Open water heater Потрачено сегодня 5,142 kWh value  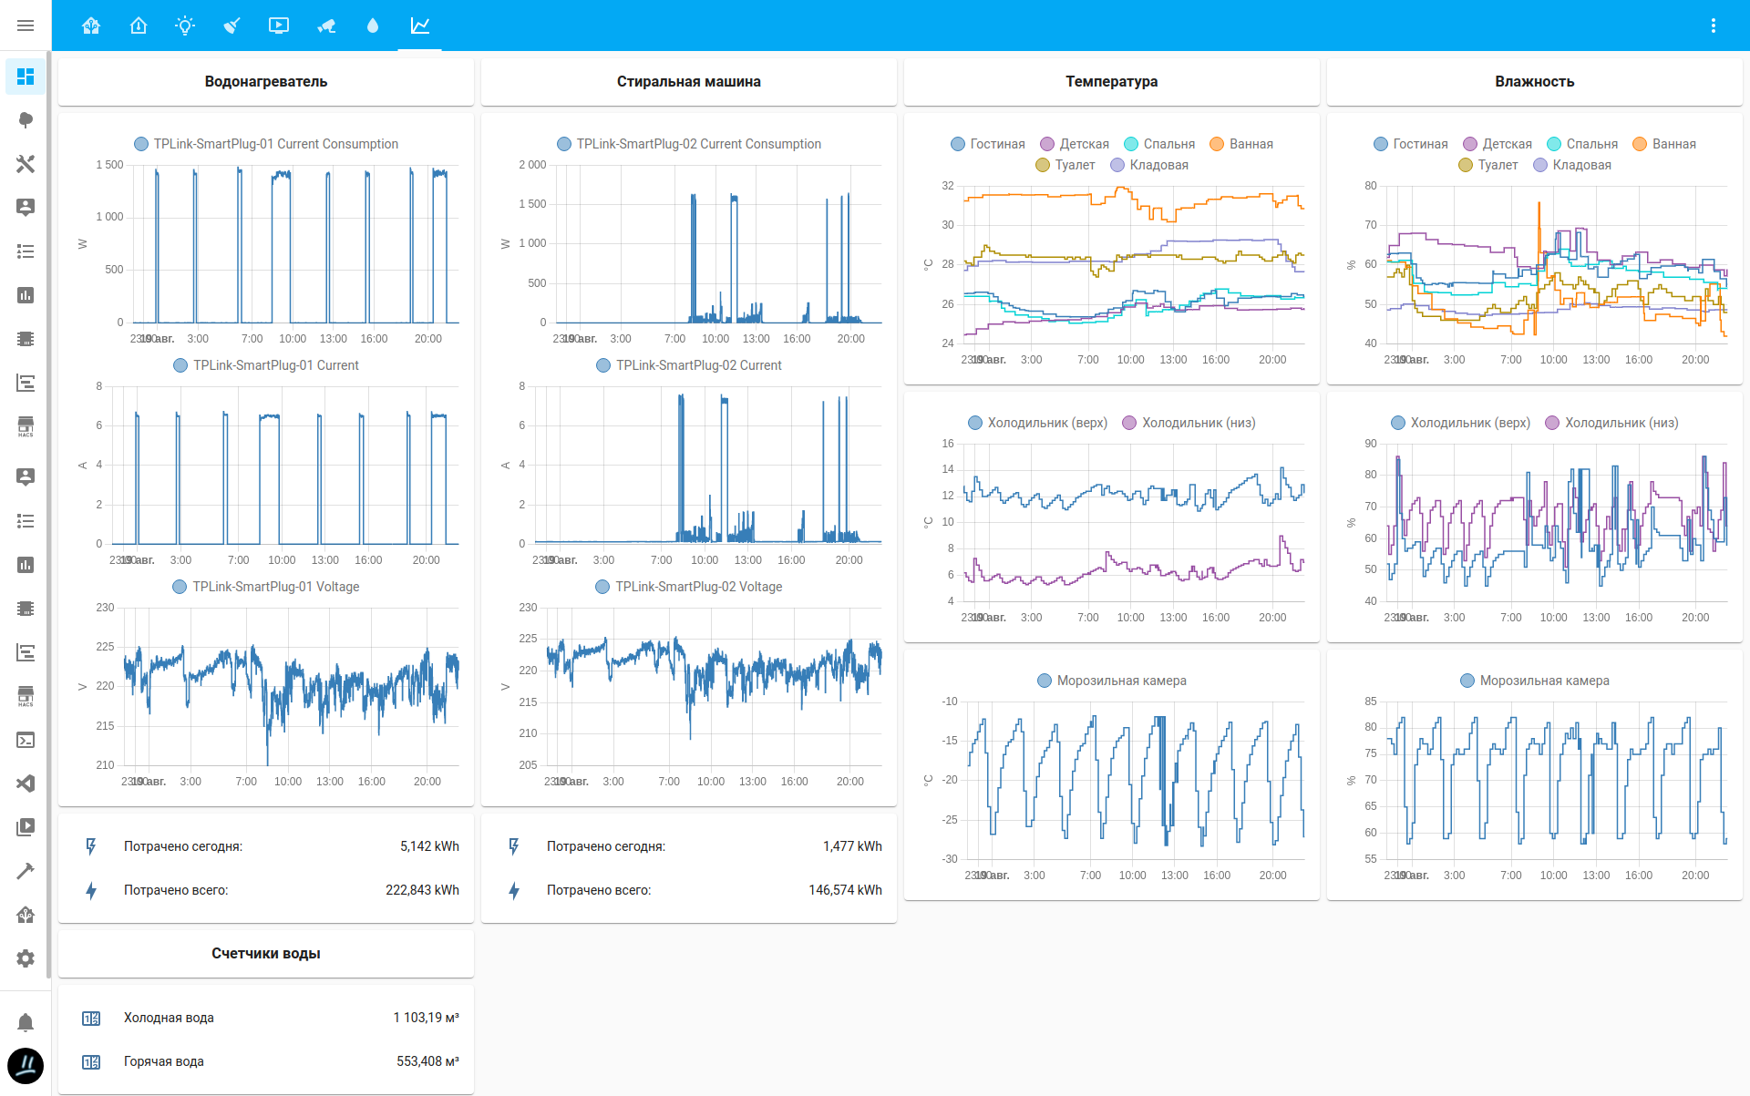click(429, 846)
